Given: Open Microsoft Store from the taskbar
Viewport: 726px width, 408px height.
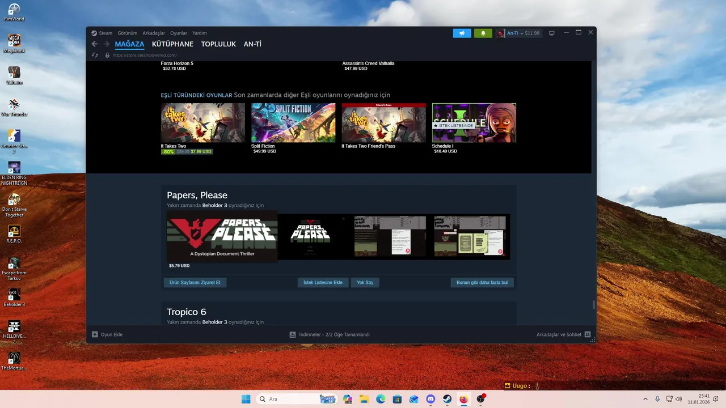Looking at the screenshot, I should (397, 399).
